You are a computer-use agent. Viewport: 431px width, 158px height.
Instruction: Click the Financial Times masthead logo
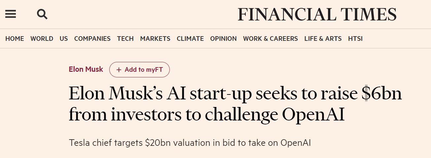(317, 14)
